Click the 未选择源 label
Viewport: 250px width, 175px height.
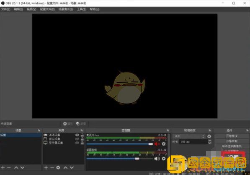(6, 123)
